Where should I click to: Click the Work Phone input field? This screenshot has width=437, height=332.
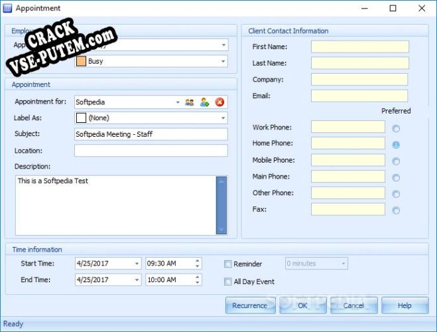tap(348, 127)
